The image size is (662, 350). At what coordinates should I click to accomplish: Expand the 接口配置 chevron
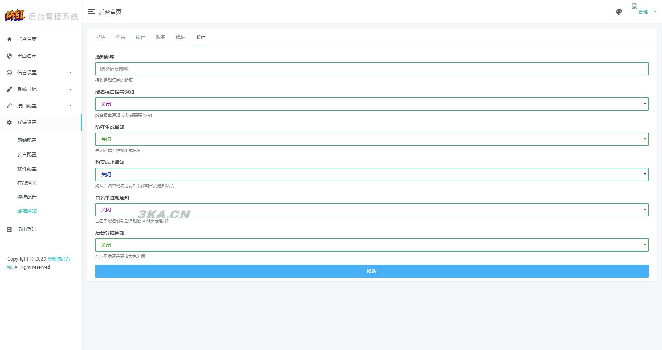click(x=70, y=106)
